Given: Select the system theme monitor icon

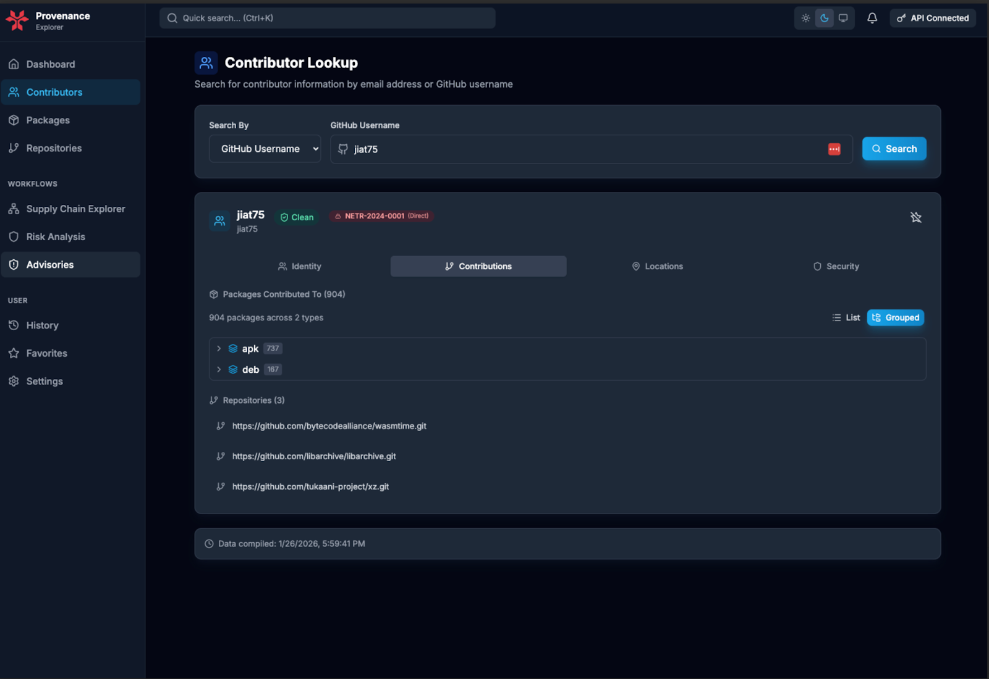Looking at the screenshot, I should click(843, 18).
